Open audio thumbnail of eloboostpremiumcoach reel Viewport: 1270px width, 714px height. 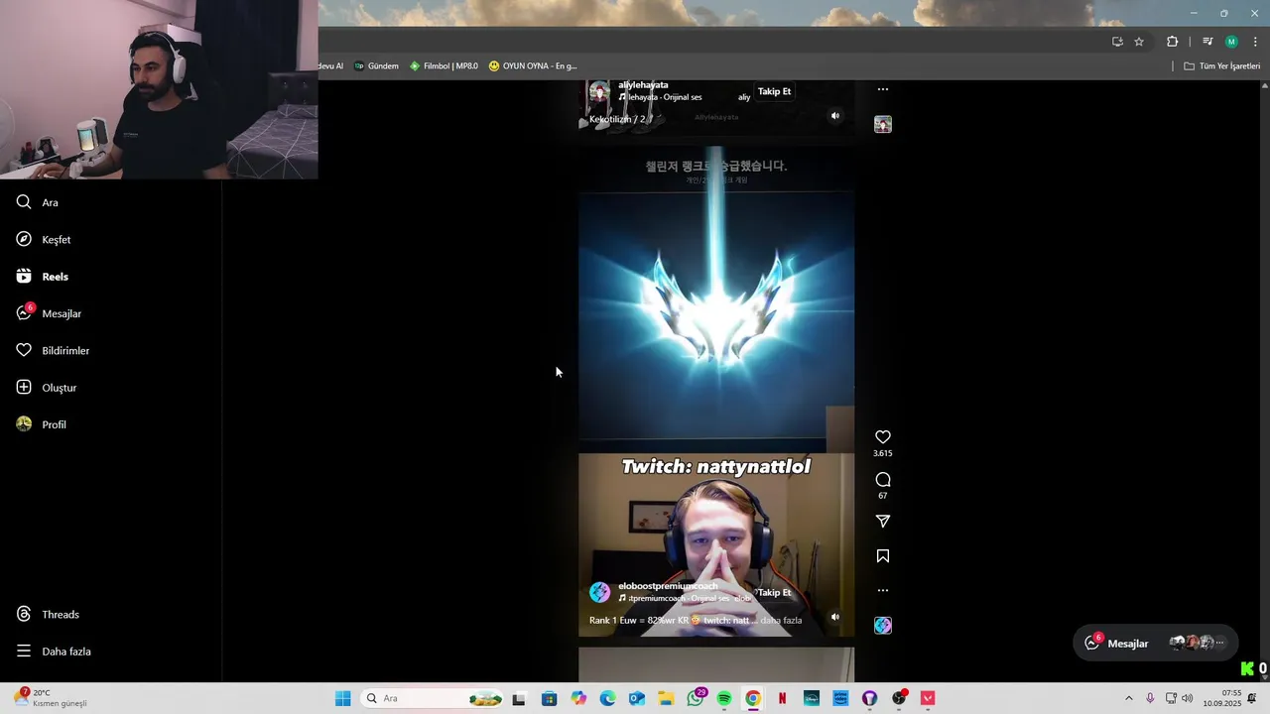point(883,625)
